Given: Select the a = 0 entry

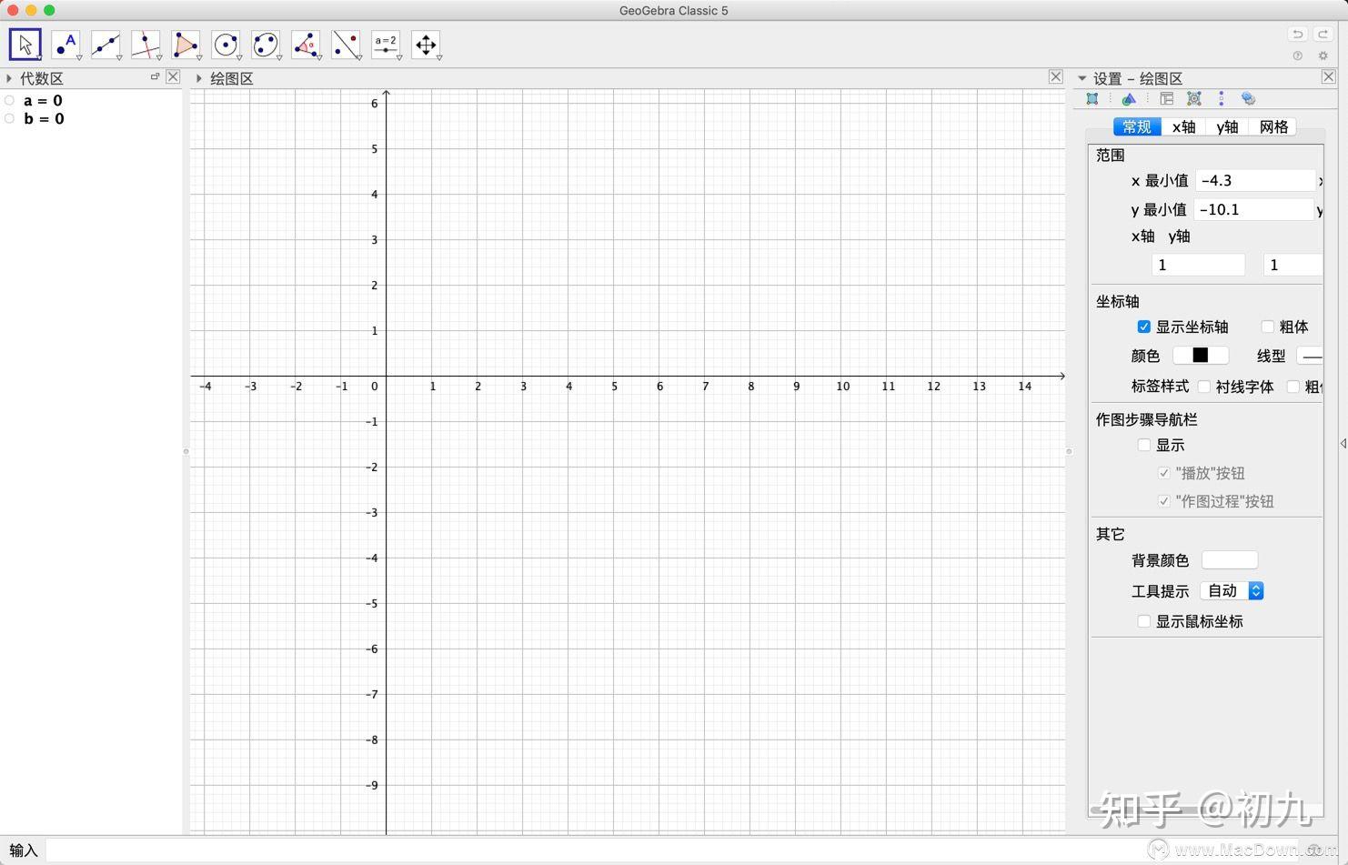Looking at the screenshot, I should pos(44,101).
